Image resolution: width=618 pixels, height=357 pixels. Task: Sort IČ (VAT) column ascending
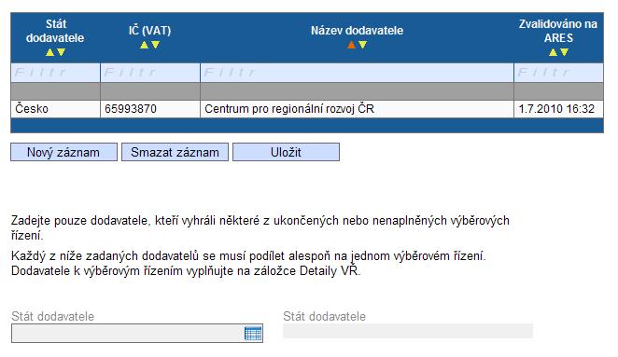(145, 45)
